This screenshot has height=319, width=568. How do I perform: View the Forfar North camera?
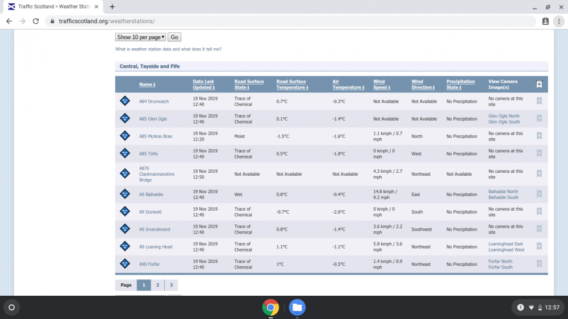[500, 261]
